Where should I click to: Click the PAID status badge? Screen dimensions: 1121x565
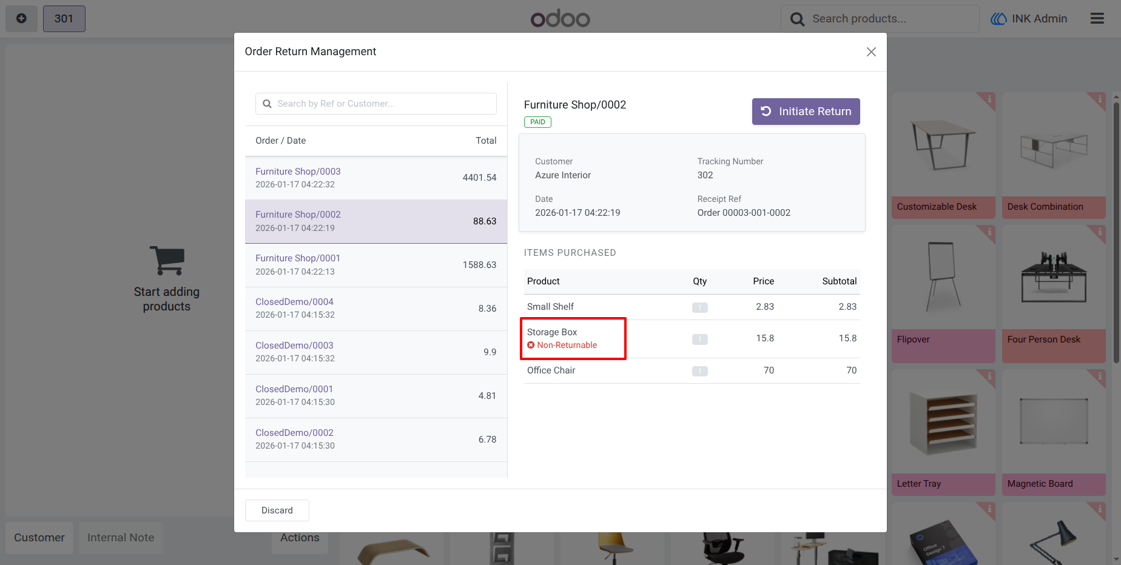click(x=537, y=122)
